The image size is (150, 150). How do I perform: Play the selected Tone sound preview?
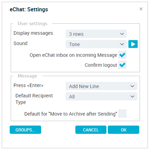[x=133, y=44]
